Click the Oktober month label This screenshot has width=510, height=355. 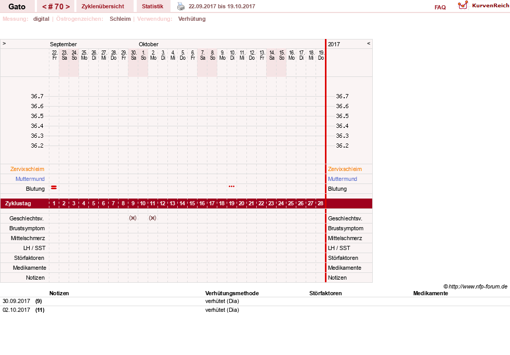tap(149, 44)
